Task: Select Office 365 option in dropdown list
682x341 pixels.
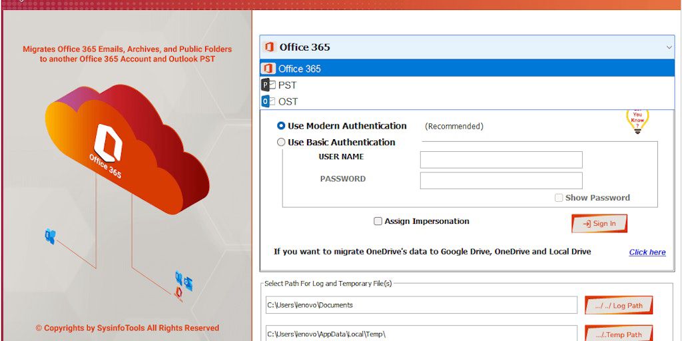Action: click(467, 69)
